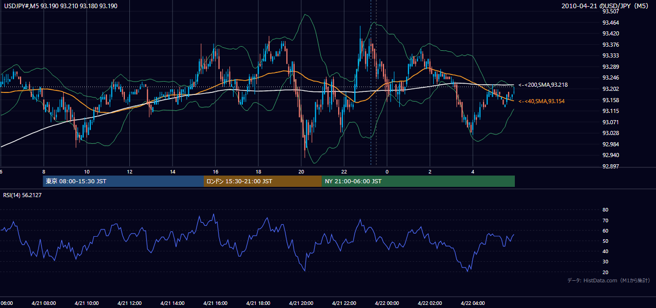The image size is (656, 308).
Task: Click the London 15:30-21:00 JST session bar
Action: click(x=263, y=181)
